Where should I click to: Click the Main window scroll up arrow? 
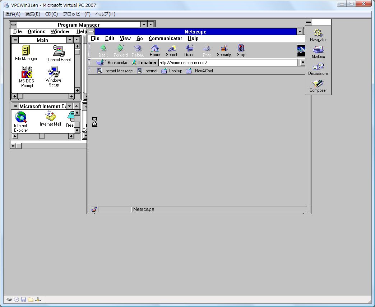coord(77,46)
